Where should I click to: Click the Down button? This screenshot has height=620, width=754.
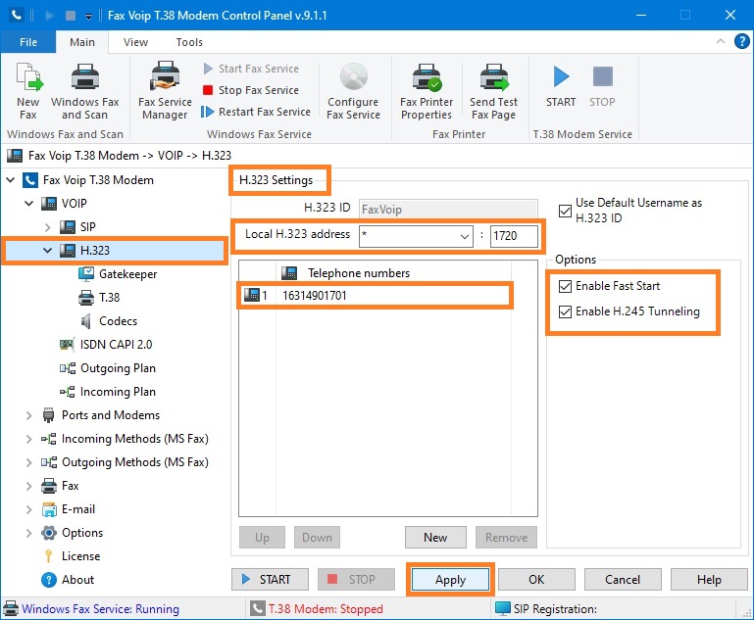(317, 538)
